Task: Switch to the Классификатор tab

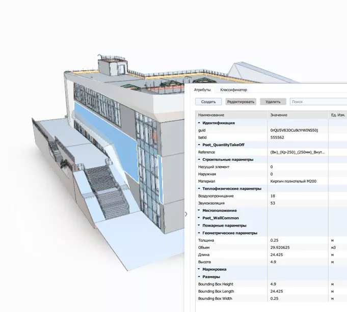Action: pyautogui.click(x=230, y=90)
